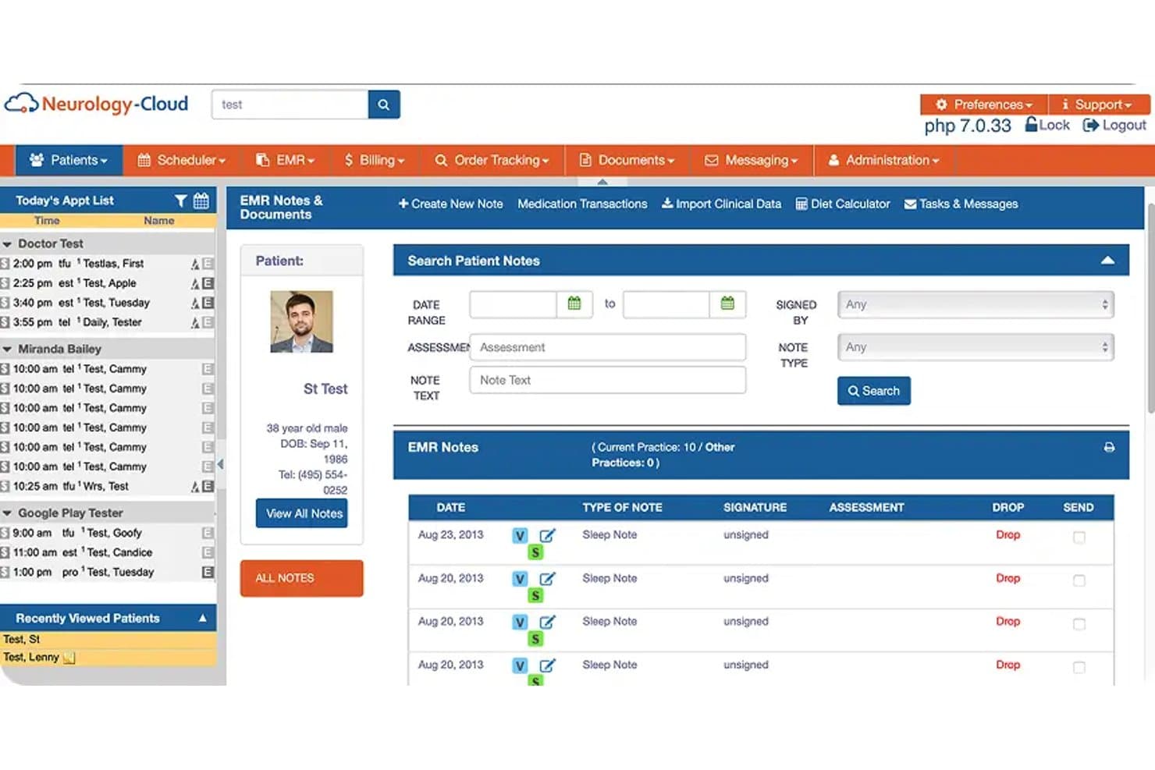Collapse the Search Patient Notes panel
1155x770 pixels.
1107,261
